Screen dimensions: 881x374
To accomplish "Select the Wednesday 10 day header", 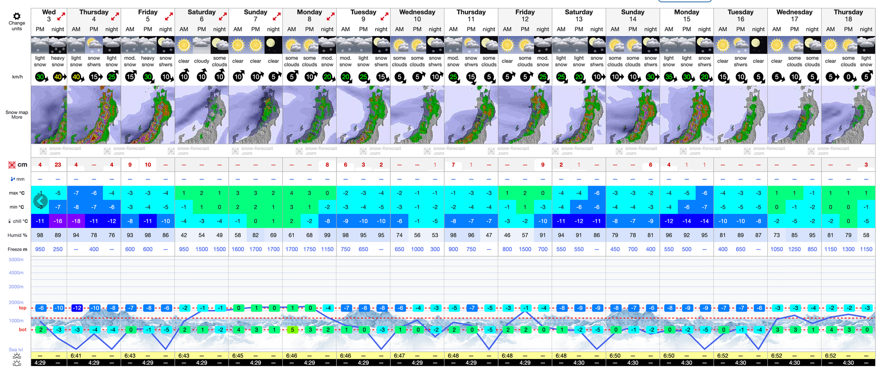I will [417, 15].
